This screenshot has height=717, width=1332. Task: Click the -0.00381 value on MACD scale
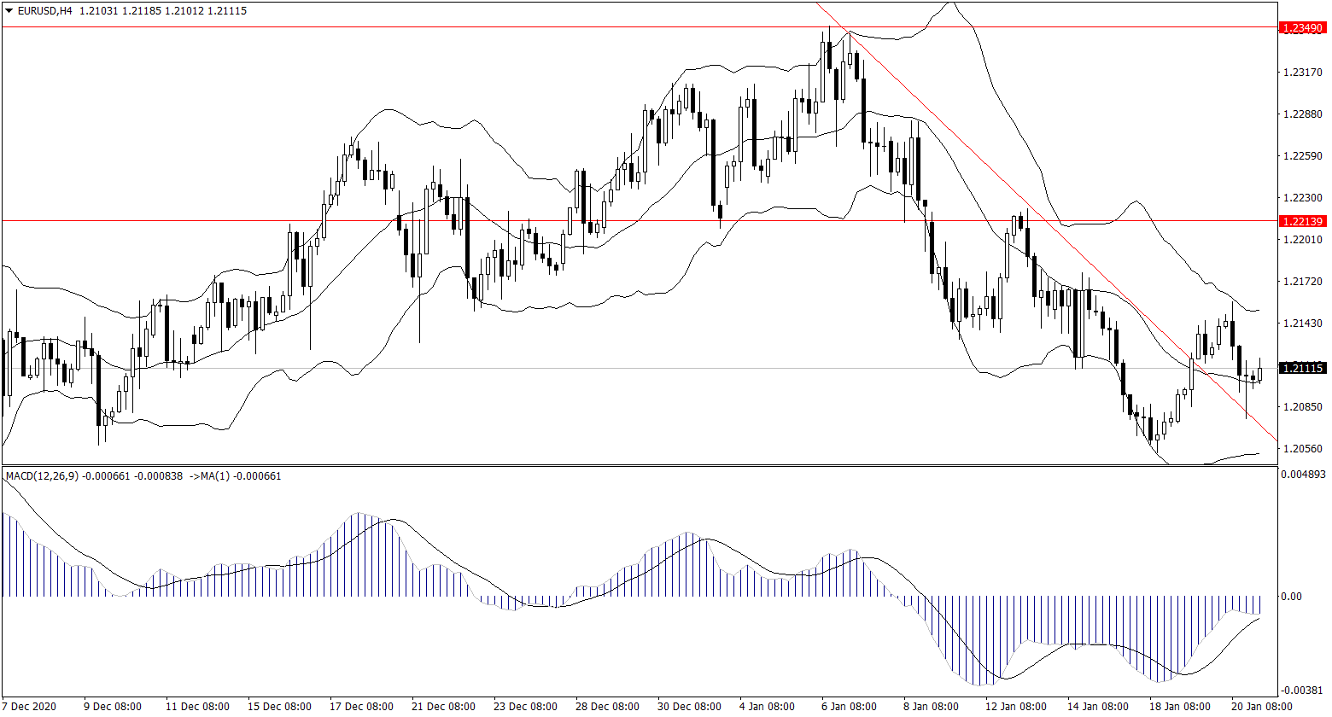1302,690
